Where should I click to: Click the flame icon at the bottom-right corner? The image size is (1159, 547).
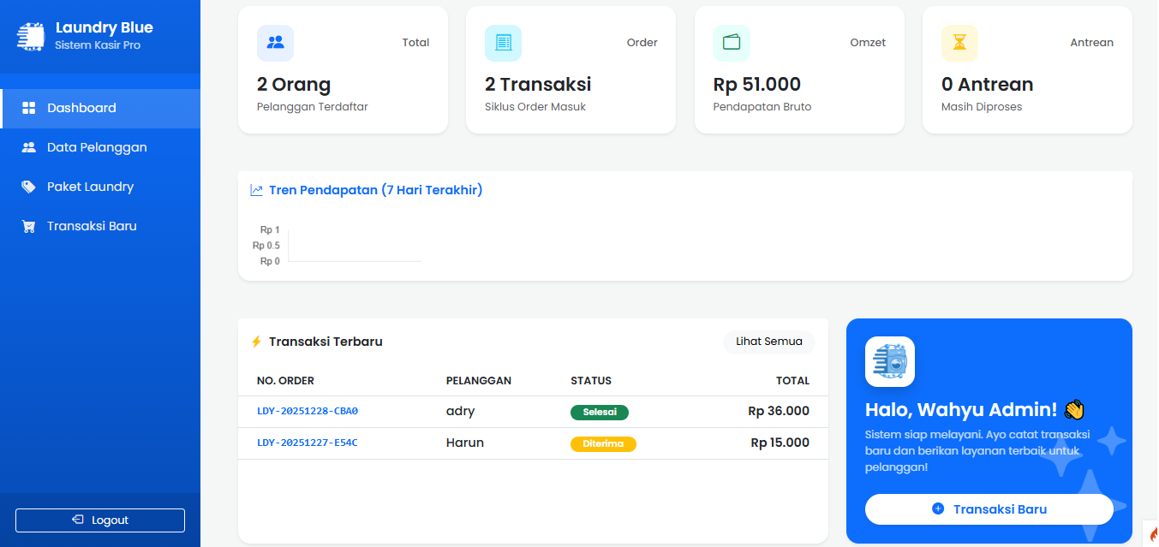tap(1153, 533)
